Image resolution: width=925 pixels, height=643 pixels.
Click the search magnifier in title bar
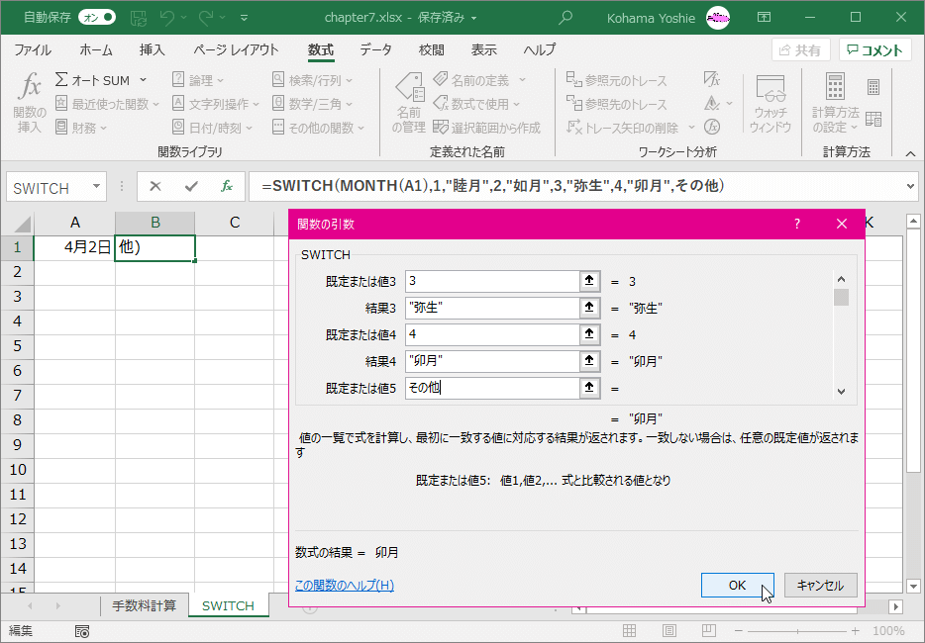pos(565,17)
